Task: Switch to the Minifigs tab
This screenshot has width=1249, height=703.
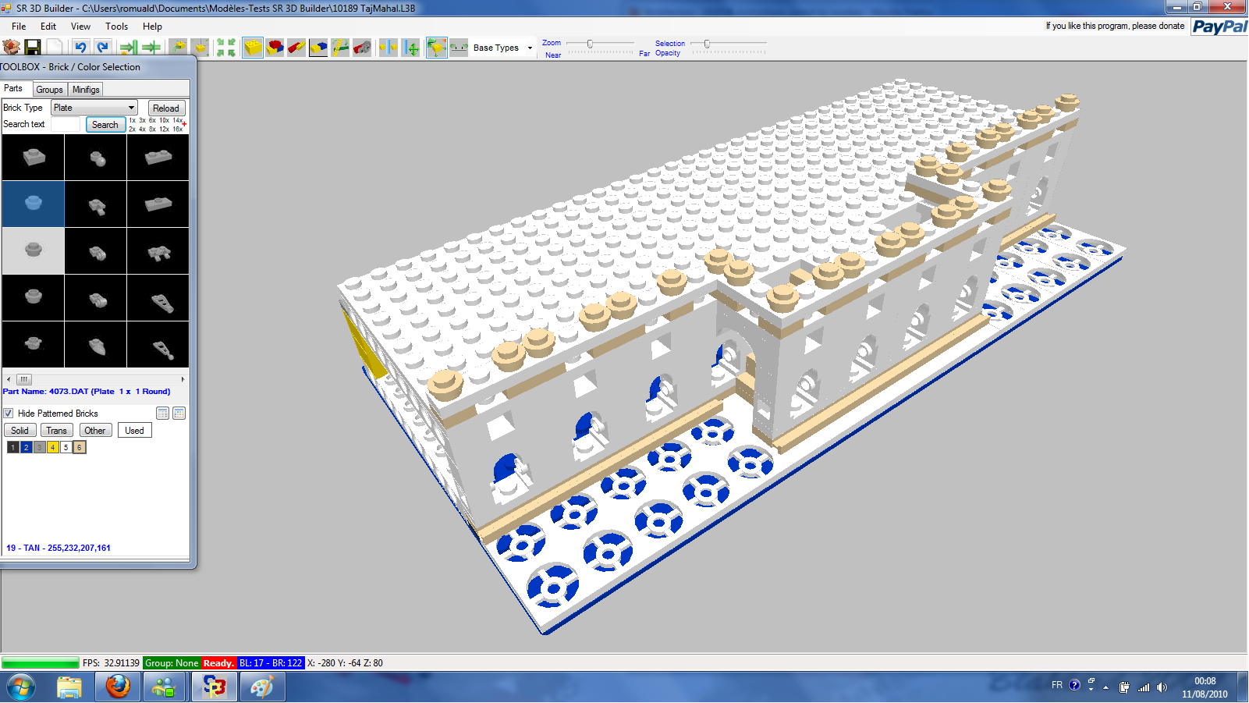Action: click(86, 90)
